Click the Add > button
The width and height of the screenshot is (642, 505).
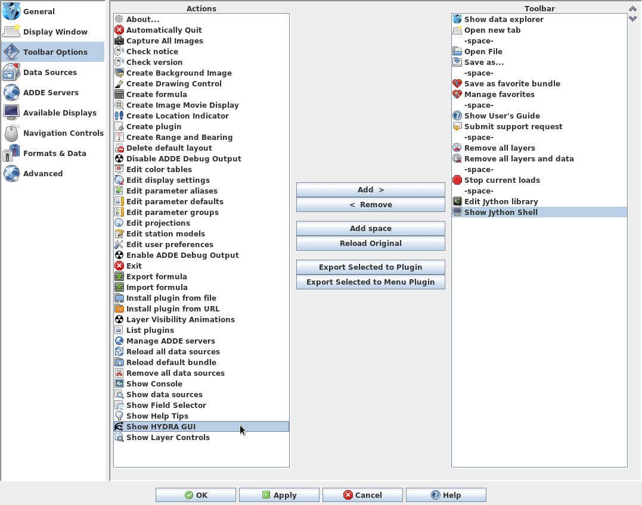[x=371, y=190]
